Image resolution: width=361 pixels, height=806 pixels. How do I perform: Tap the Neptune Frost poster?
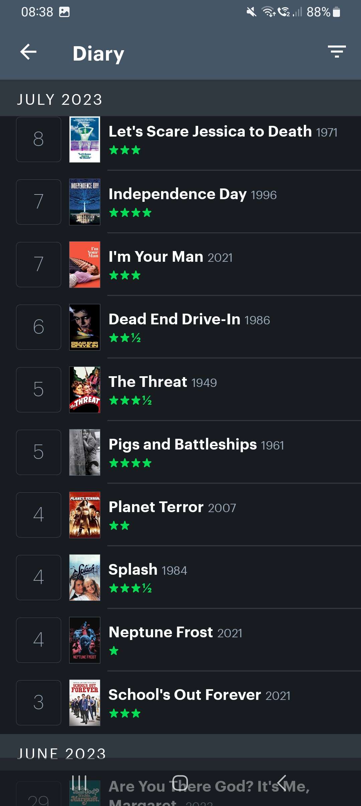coord(85,640)
